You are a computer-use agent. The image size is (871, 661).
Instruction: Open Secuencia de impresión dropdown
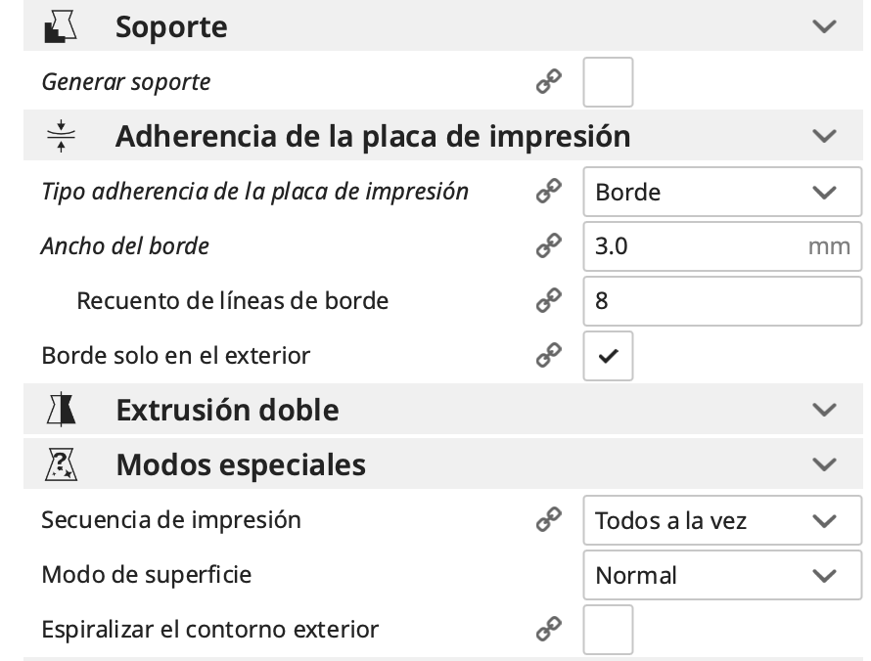click(721, 520)
